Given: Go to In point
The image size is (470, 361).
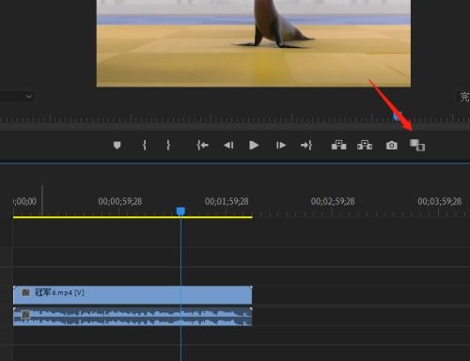Looking at the screenshot, I should (x=203, y=145).
